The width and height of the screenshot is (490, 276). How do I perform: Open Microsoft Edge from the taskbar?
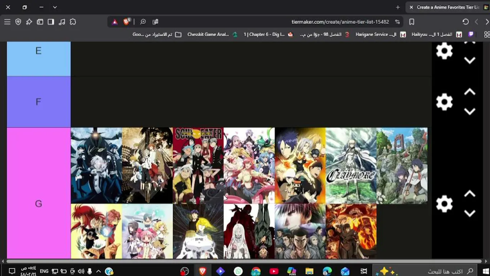(x=327, y=271)
